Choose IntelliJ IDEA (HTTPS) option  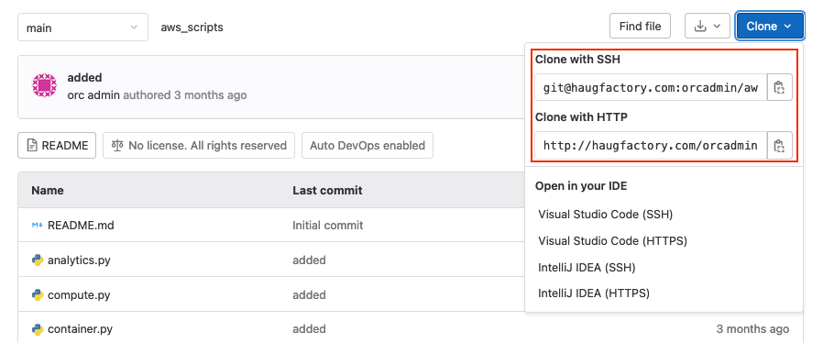594,293
